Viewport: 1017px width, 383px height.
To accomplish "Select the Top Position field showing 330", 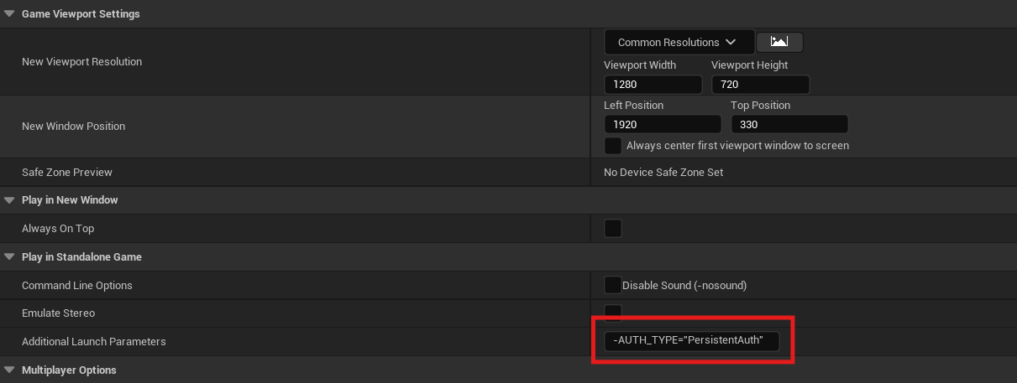I will (789, 124).
